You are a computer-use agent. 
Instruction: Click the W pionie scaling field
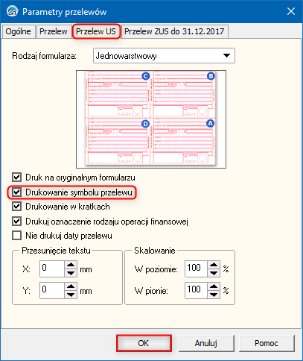196,290
